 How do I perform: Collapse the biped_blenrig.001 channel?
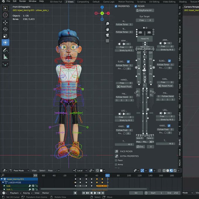tap(2, 179)
